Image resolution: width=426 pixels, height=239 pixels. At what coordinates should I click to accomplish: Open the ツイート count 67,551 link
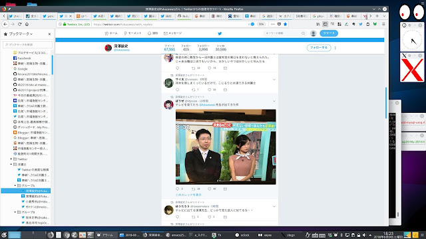coord(170,48)
